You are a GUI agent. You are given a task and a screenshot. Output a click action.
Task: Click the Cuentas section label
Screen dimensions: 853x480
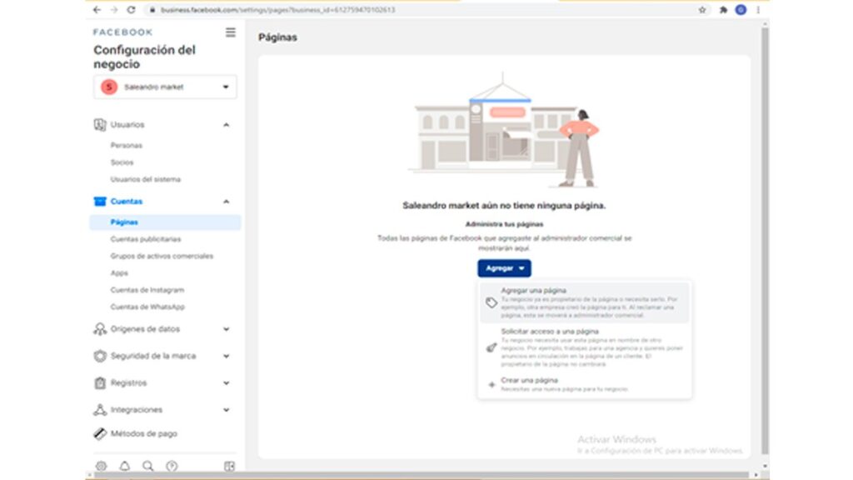(127, 202)
